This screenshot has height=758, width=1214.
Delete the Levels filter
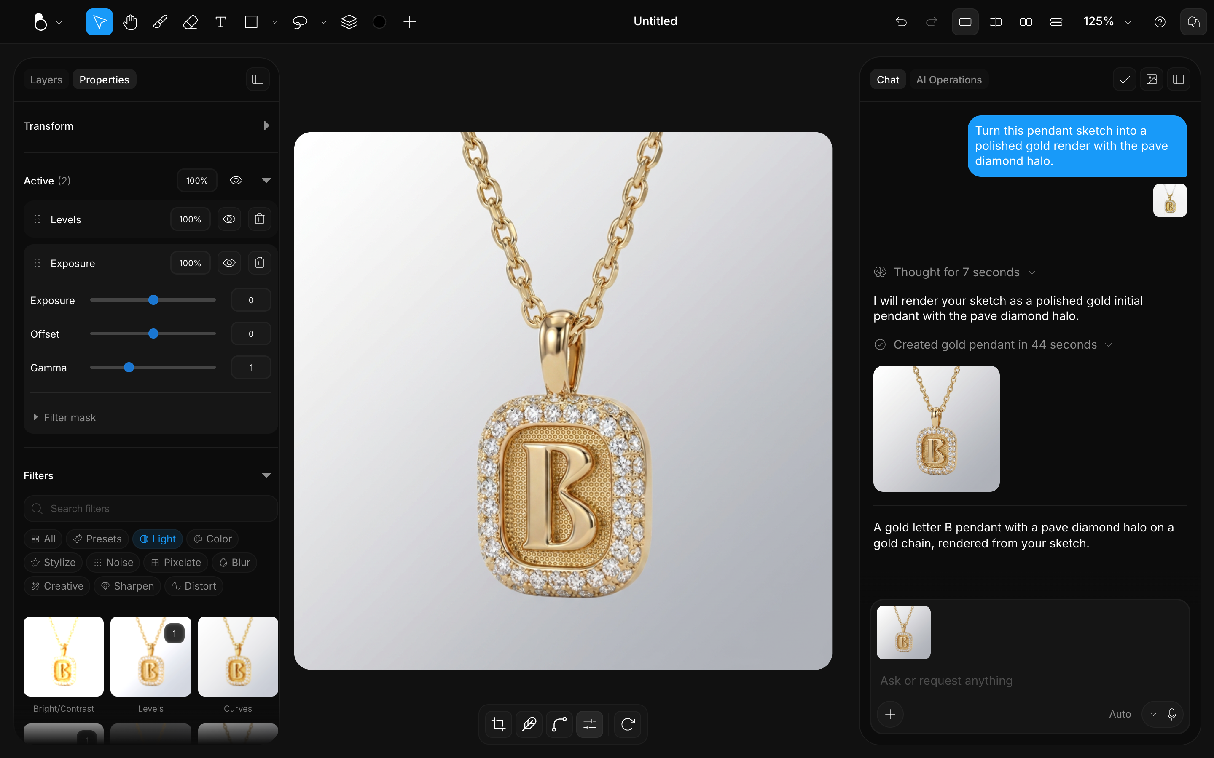259,219
